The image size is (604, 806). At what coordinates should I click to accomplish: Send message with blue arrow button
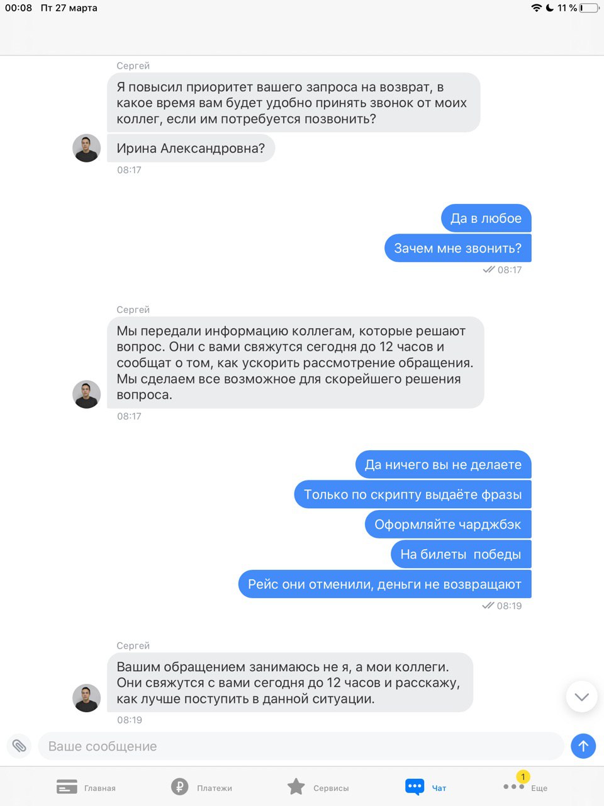pos(583,746)
